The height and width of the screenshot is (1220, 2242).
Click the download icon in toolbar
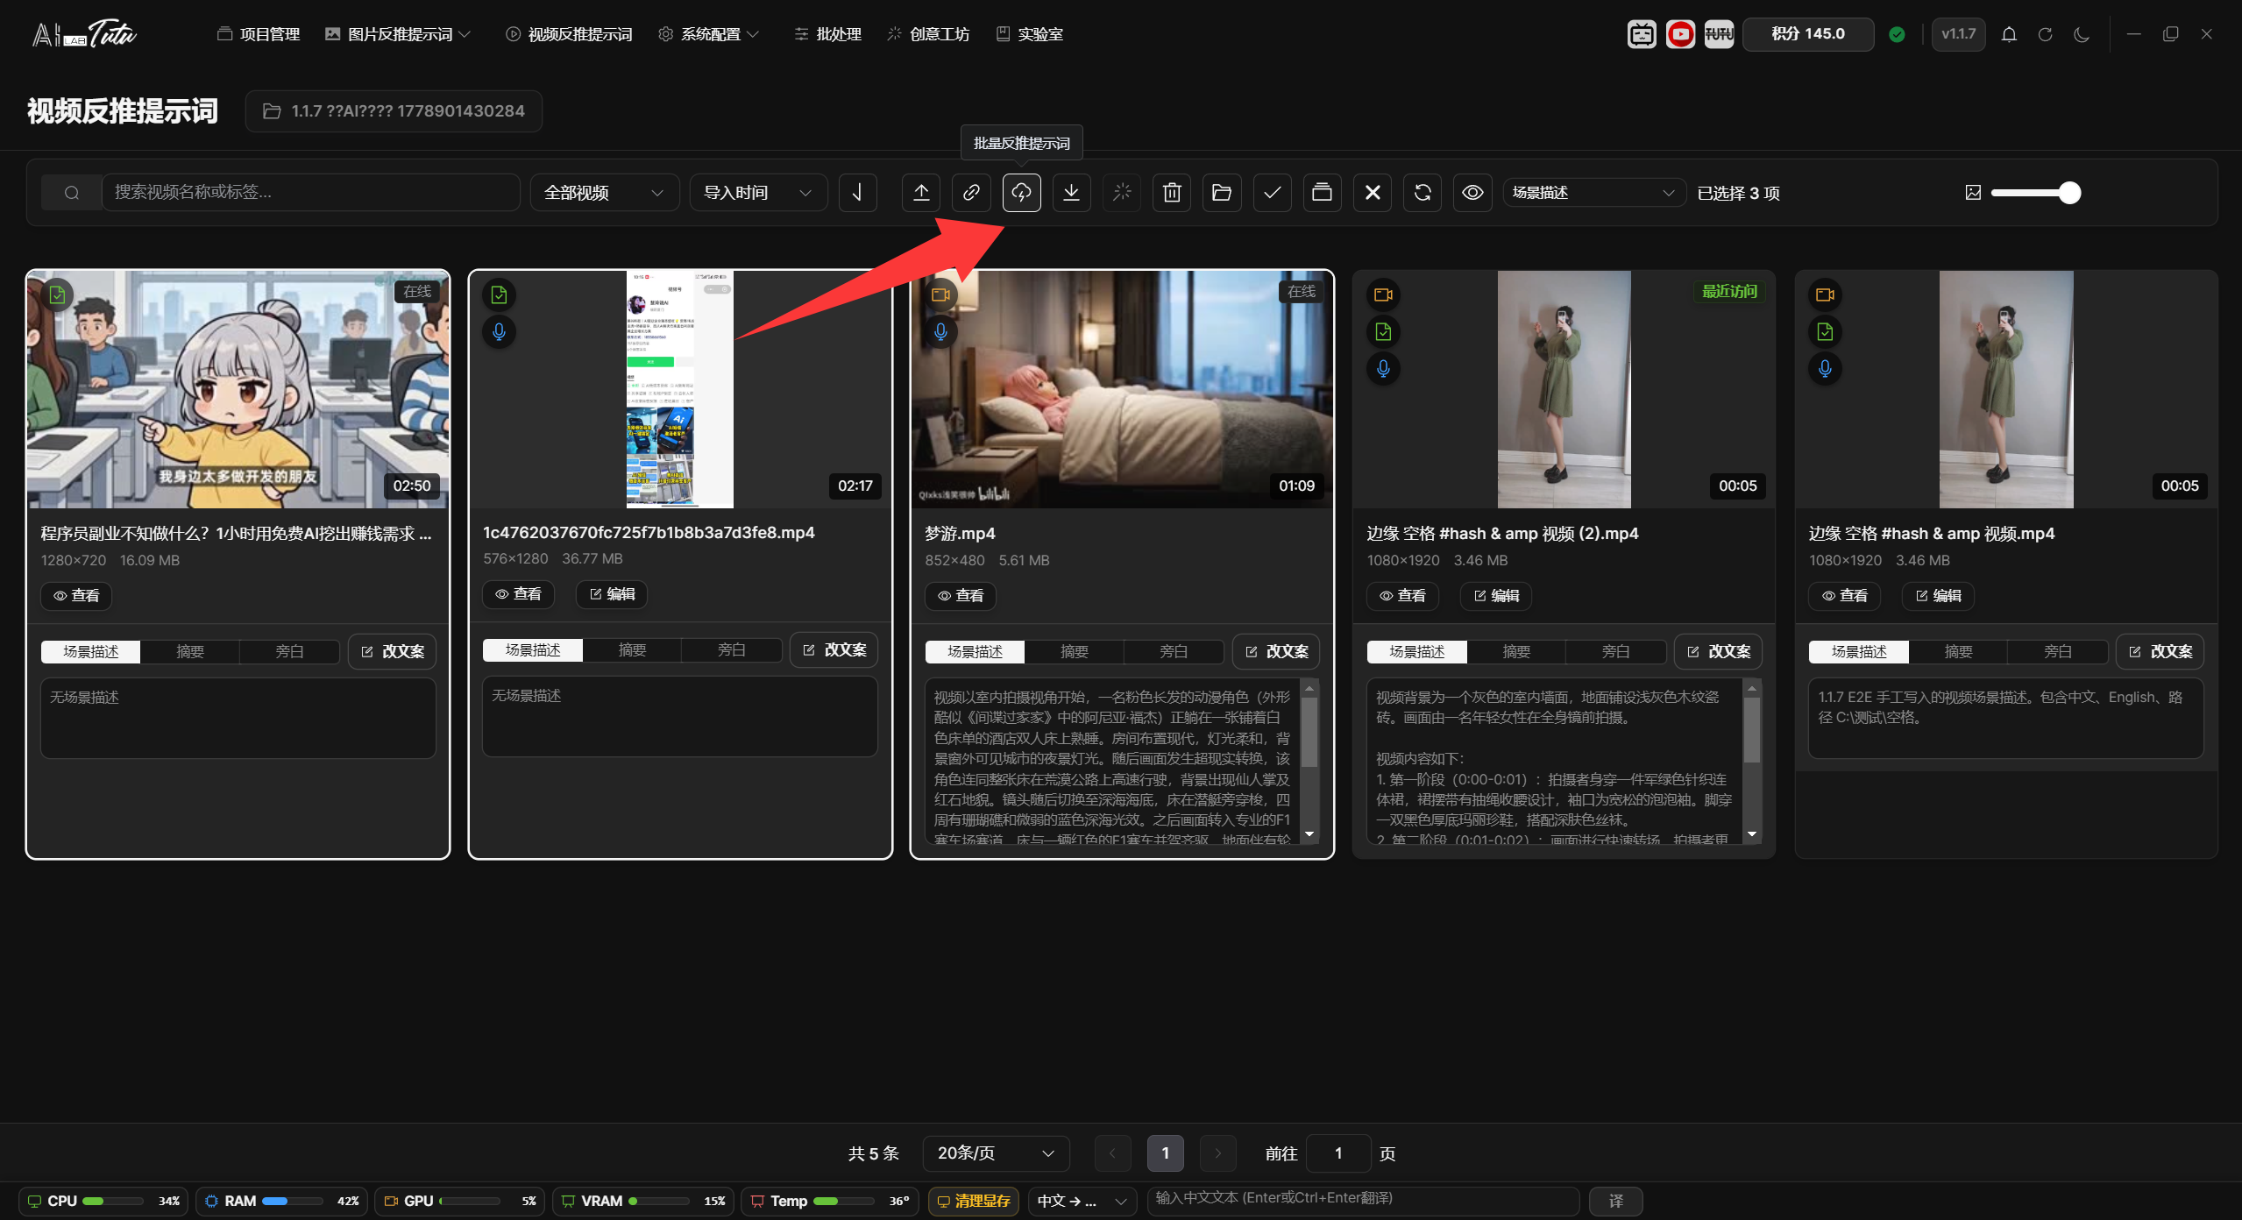tap(1071, 193)
